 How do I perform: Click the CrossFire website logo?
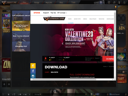(54, 19)
